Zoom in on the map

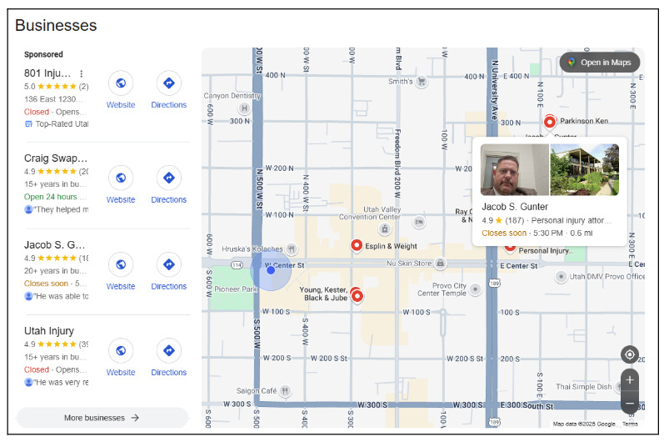click(x=630, y=380)
